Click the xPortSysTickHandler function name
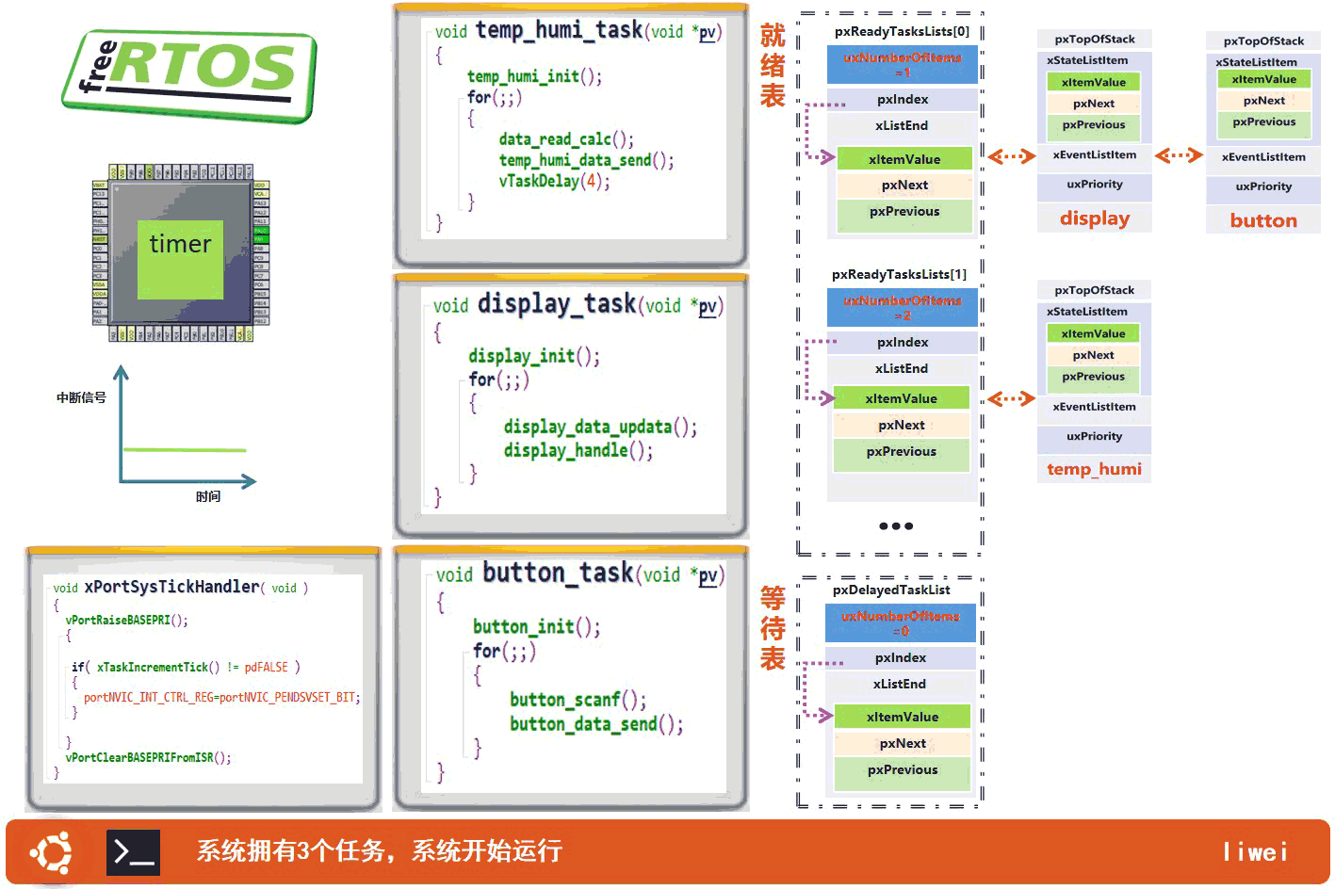The height and width of the screenshot is (889, 1335). [171, 587]
